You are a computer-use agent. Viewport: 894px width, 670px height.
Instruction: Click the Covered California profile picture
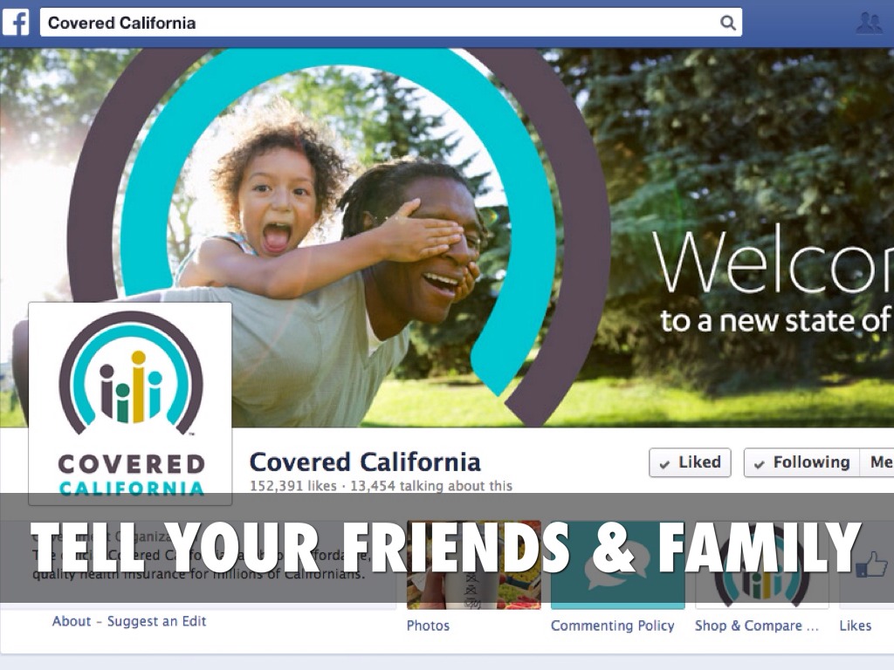pyautogui.click(x=130, y=403)
